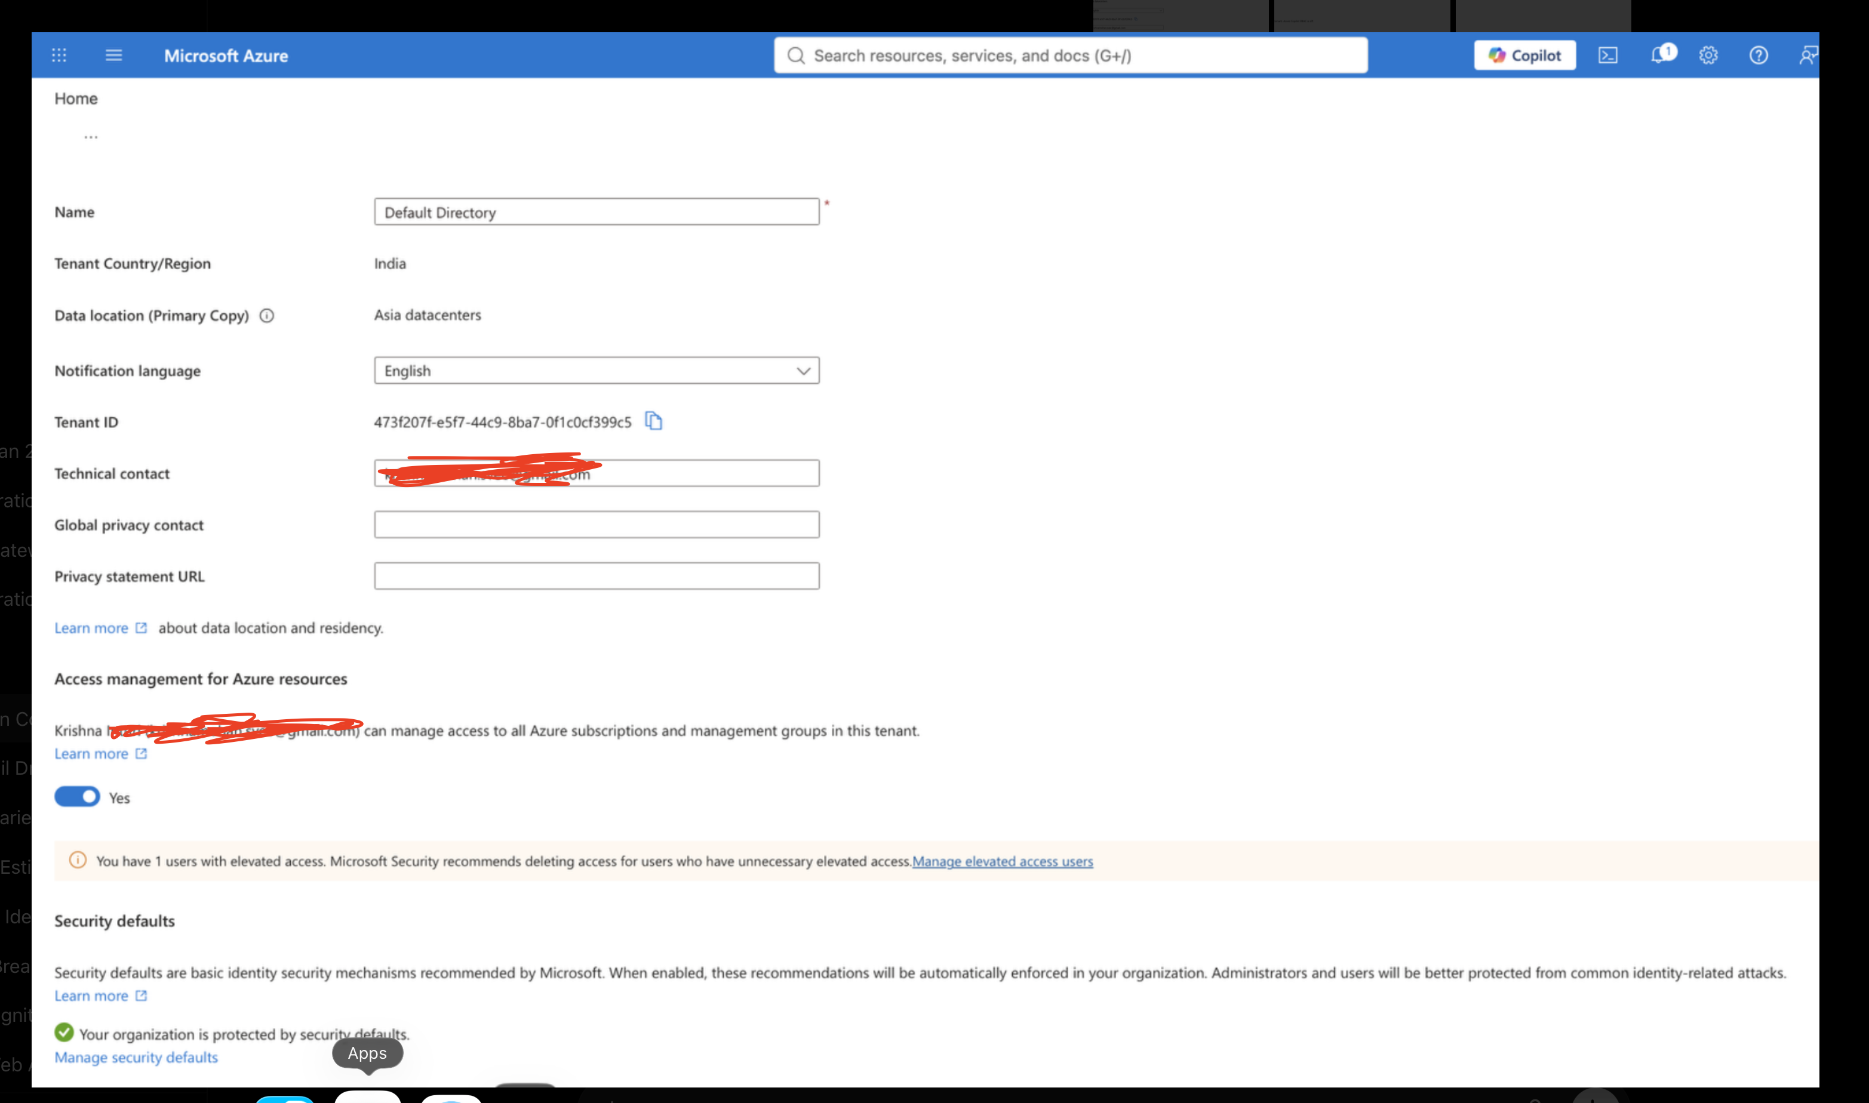Click the Security defaults heading

tap(115, 922)
